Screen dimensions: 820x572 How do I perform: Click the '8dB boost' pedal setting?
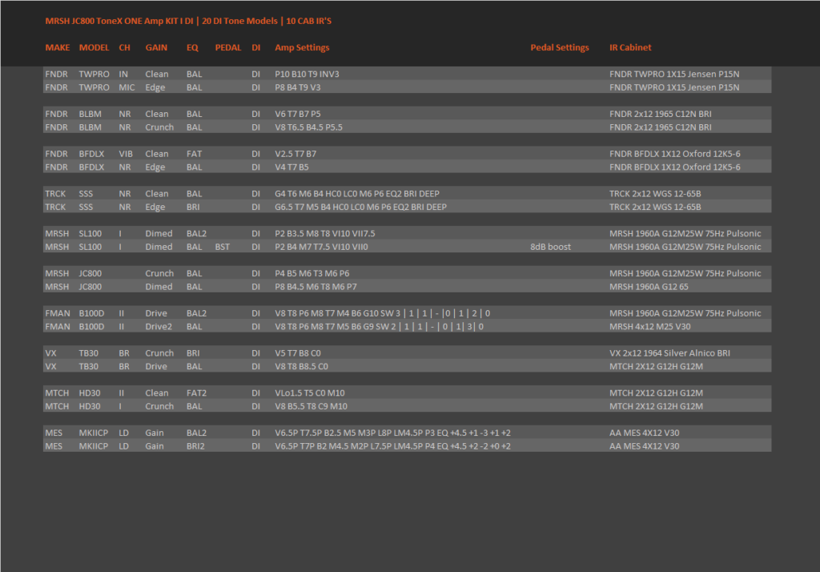tap(550, 247)
